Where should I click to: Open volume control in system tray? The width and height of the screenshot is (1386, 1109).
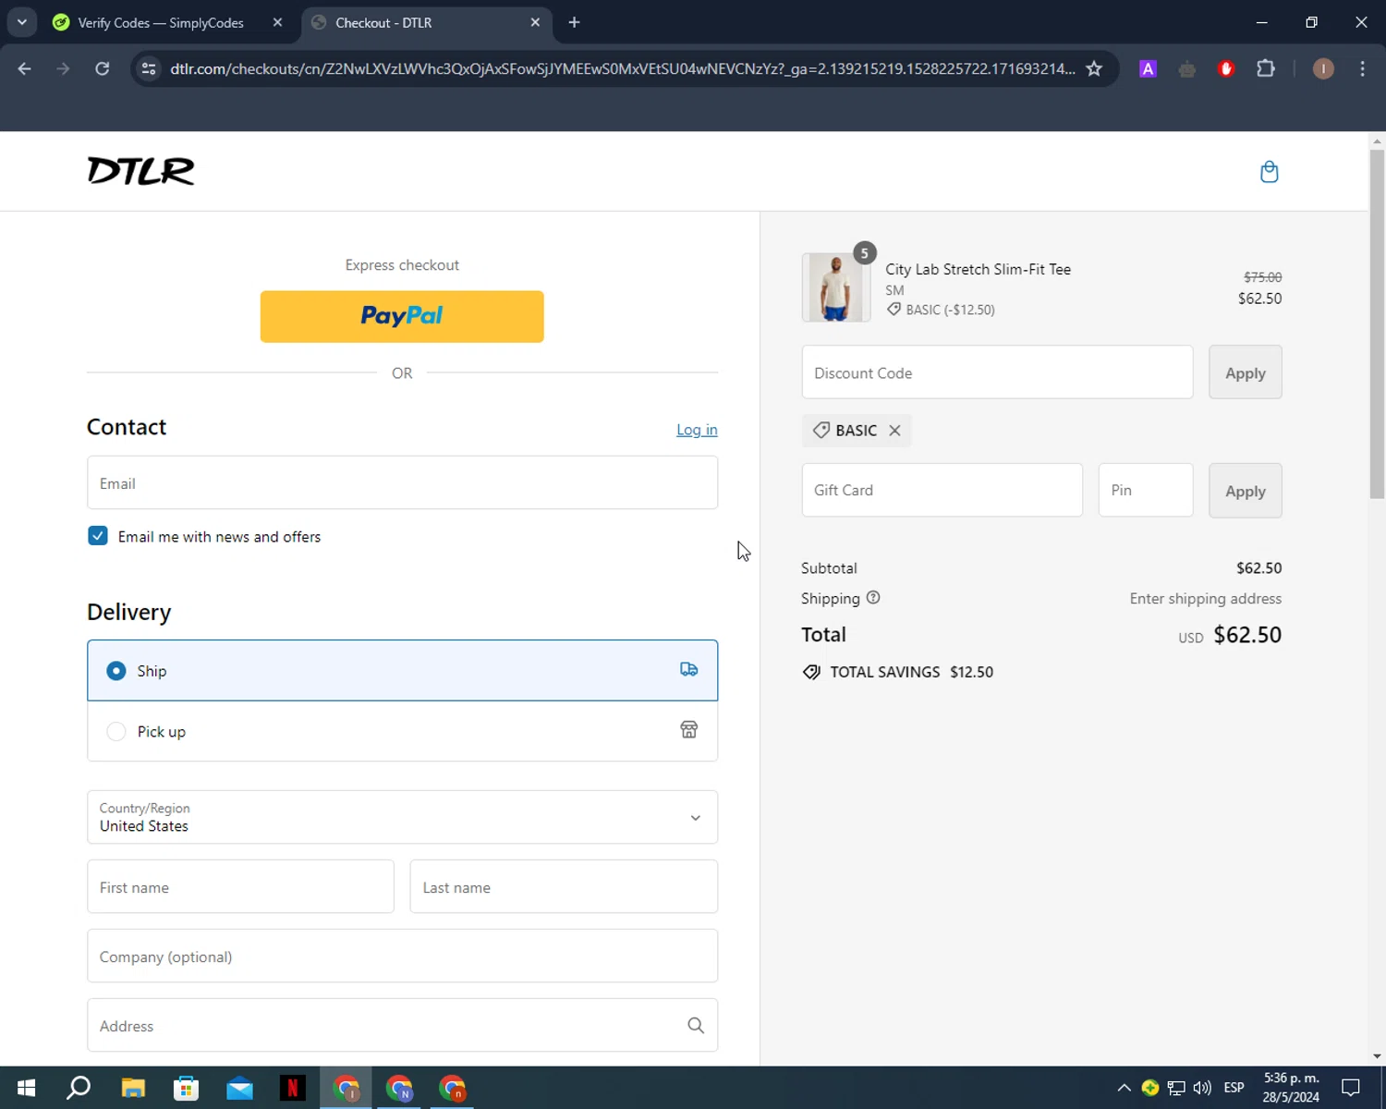(1202, 1088)
